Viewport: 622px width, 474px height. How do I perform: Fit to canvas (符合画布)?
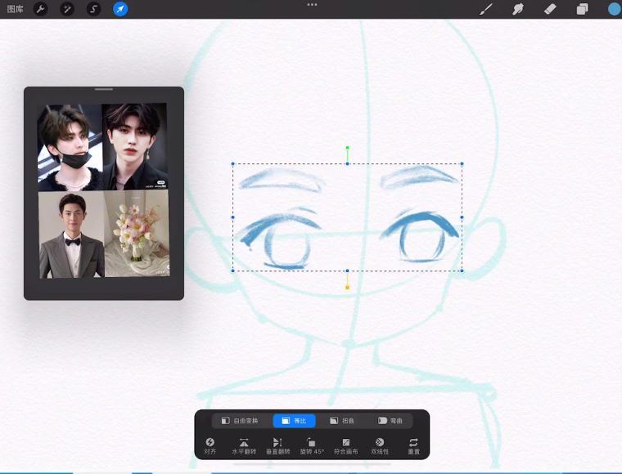click(x=346, y=446)
